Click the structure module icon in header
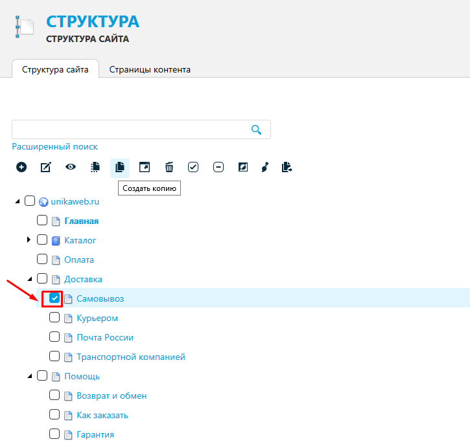Viewport: 470px width, 446px height. [x=25, y=27]
